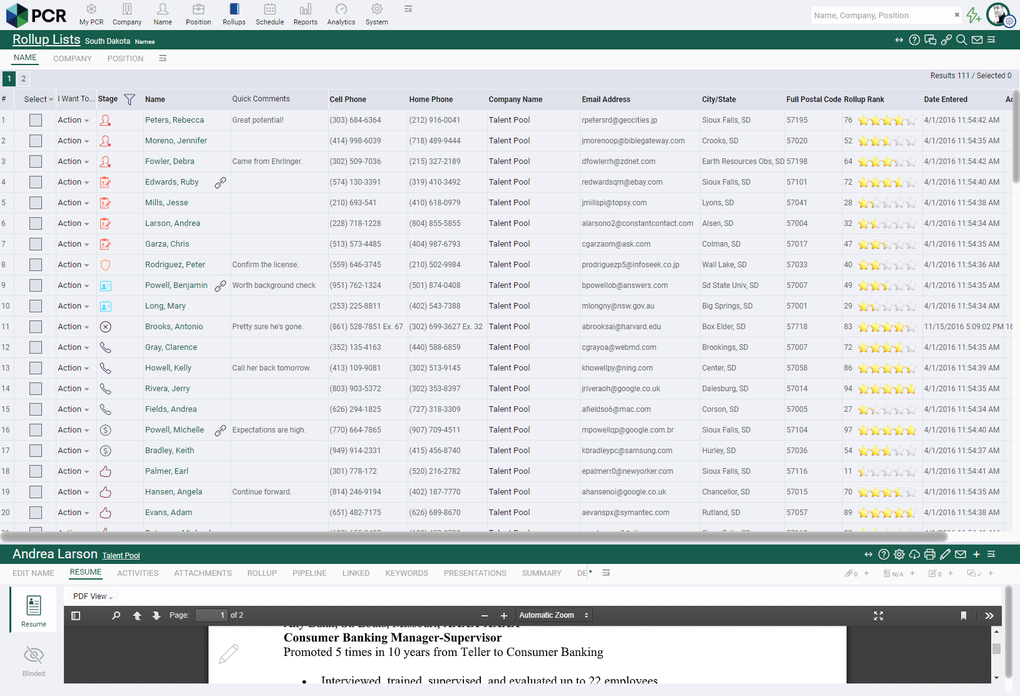Click the email envelope icon in Andrea Larson's toolbar
Viewport: 1020px width, 696px height.
pyautogui.click(x=961, y=554)
